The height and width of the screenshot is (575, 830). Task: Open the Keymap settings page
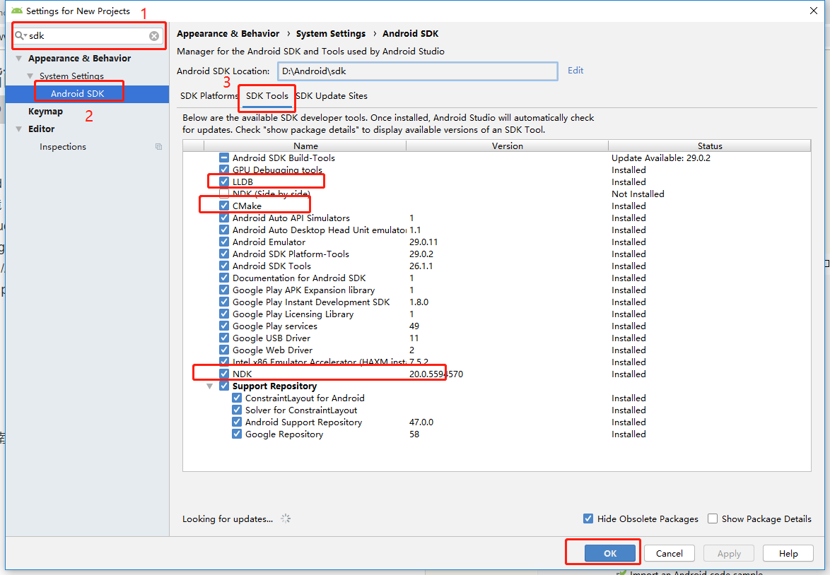45,111
